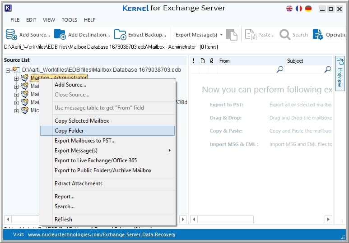The height and width of the screenshot is (243, 349).
Task: Click Source List scrollbar right arrow
Action: [183, 220]
